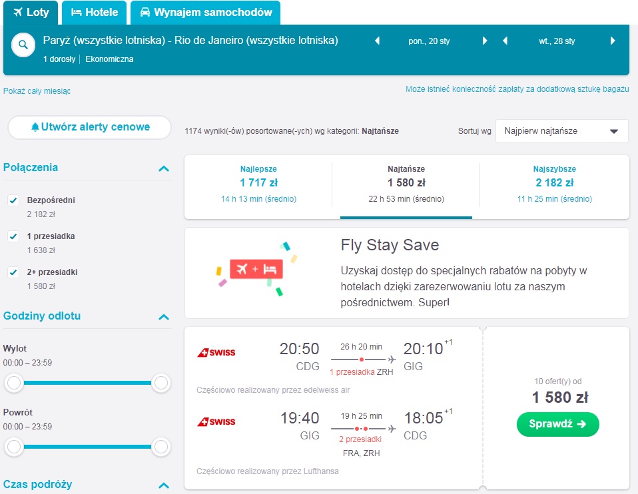Click the 1 przesiadka ZRH stop label
Viewport: 638px width, 494px height.
coord(362,372)
